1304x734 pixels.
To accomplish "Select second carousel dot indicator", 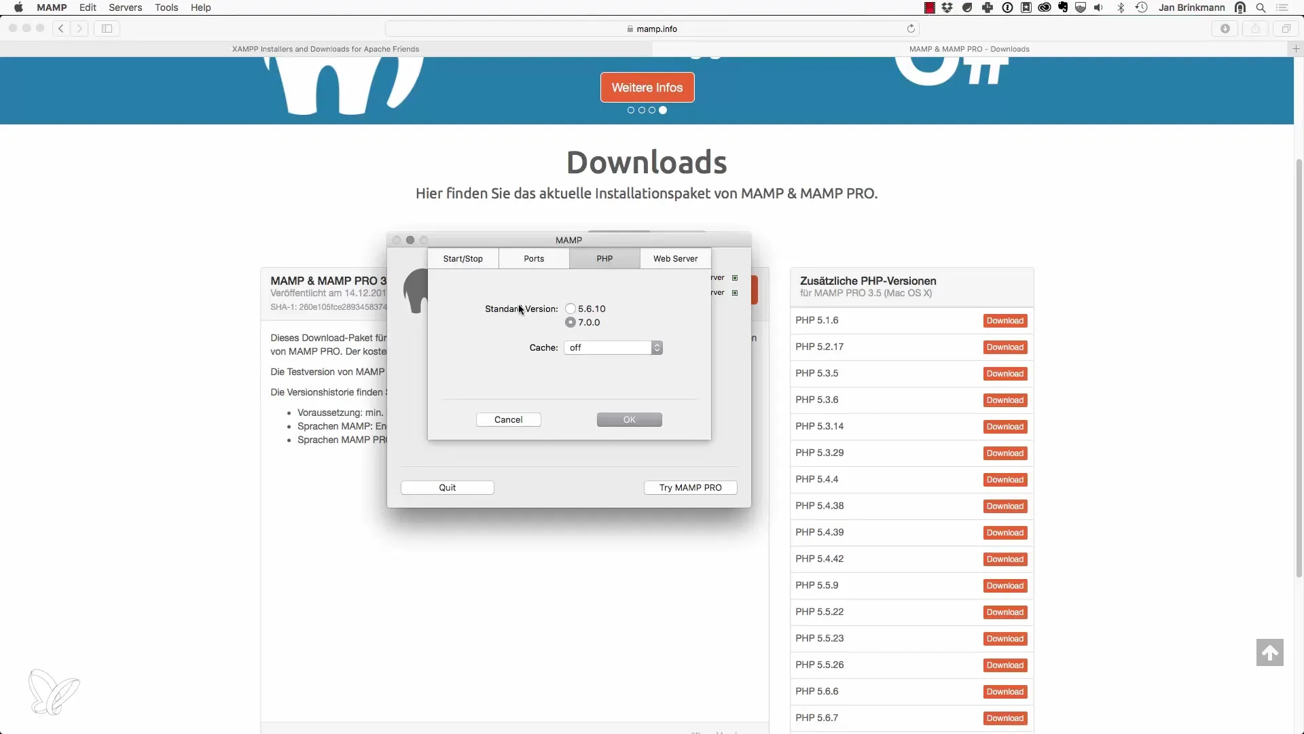I will pos(641,110).
